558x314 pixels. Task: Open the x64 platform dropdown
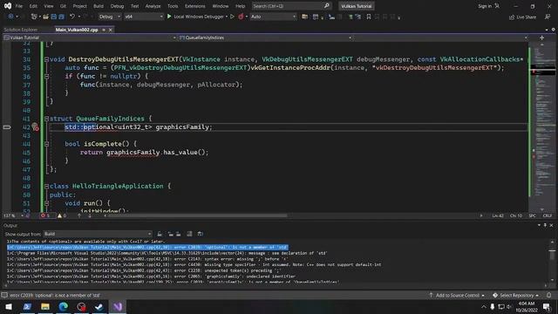(144, 17)
